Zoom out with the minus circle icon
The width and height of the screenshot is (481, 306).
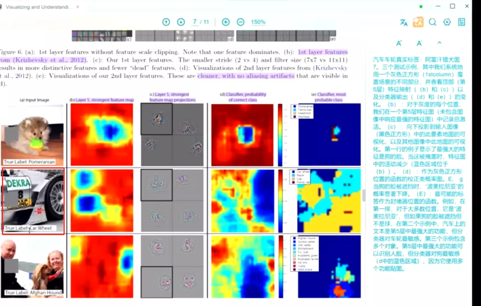coord(241,22)
